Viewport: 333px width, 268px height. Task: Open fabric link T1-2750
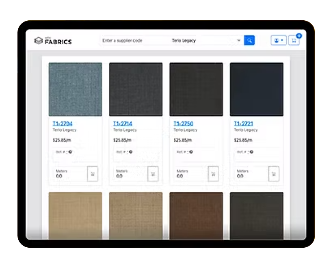tap(183, 123)
